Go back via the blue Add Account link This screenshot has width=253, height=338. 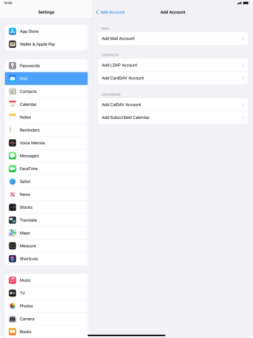[110, 12]
